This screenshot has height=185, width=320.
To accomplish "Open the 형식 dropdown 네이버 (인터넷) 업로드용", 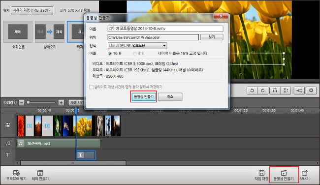I will tap(137, 45).
